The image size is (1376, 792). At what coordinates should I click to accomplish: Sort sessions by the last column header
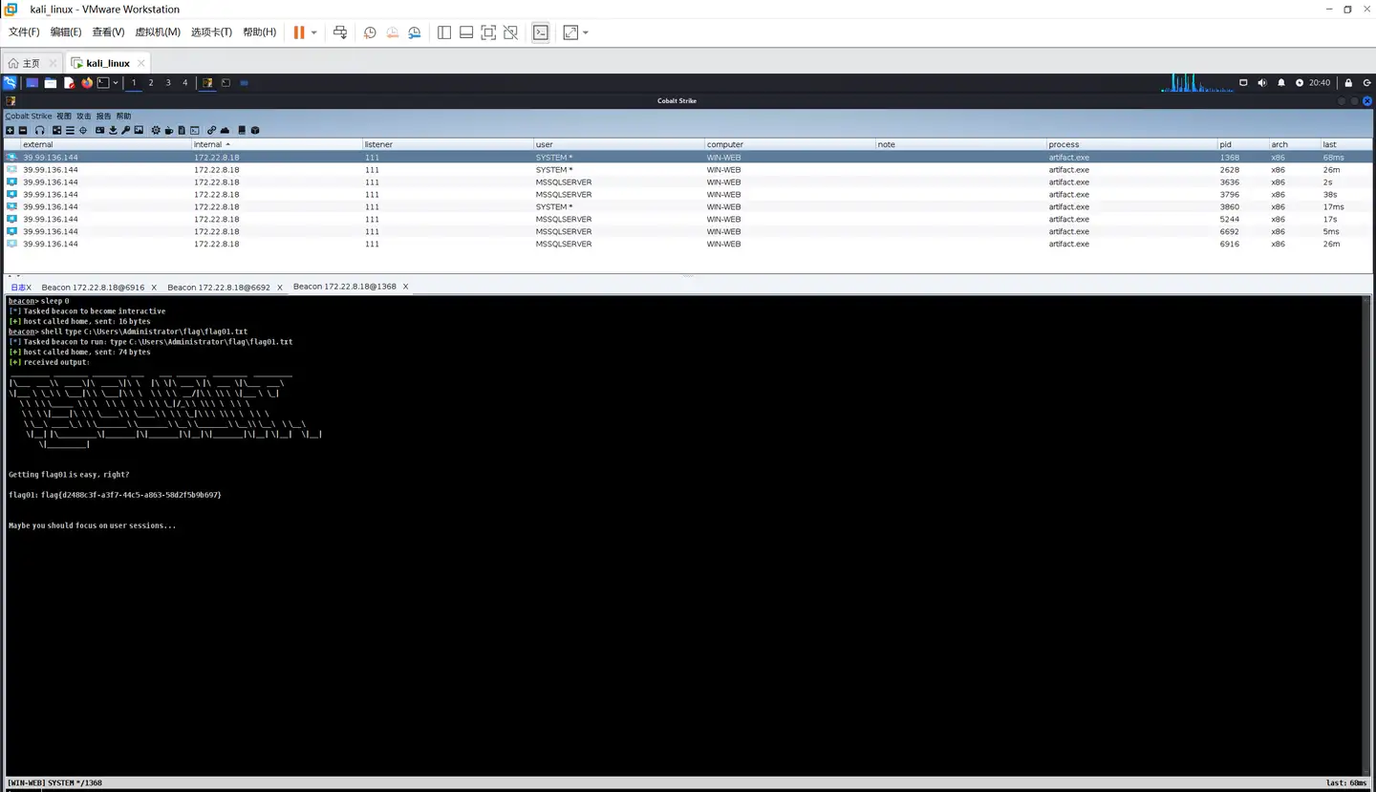tap(1346, 144)
